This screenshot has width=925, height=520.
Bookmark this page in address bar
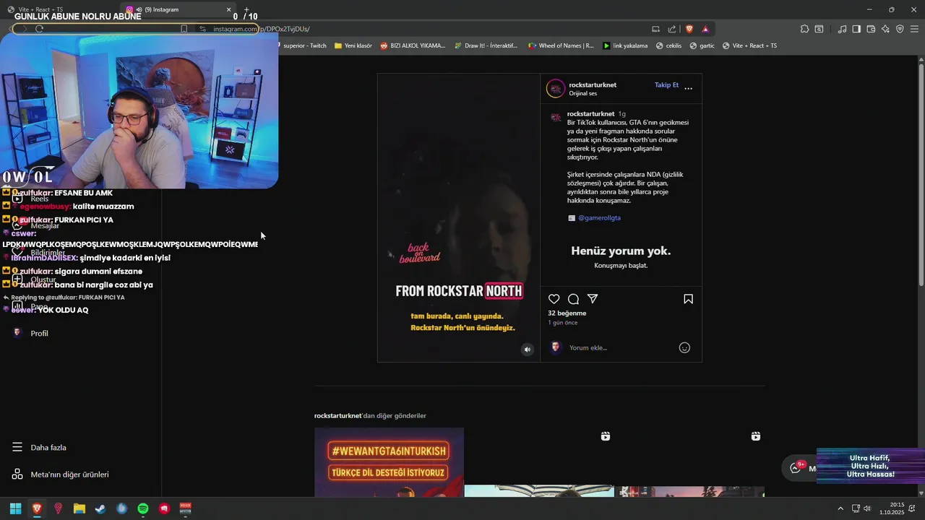click(x=184, y=29)
